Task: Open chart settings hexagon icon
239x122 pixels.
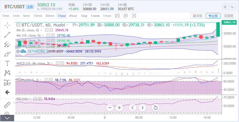Action: [x=126, y=16]
